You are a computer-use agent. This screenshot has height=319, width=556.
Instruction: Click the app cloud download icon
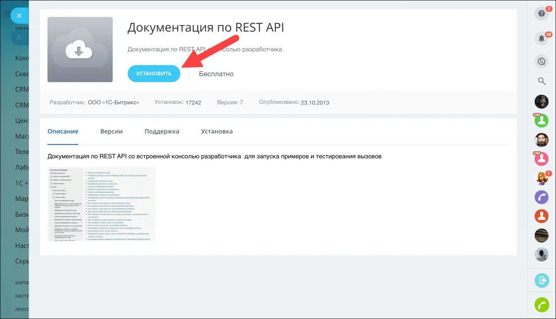pyautogui.click(x=80, y=49)
